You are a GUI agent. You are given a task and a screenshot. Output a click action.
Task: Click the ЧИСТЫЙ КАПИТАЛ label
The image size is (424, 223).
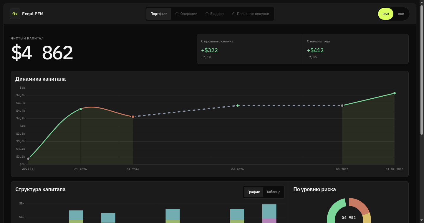tap(27, 38)
